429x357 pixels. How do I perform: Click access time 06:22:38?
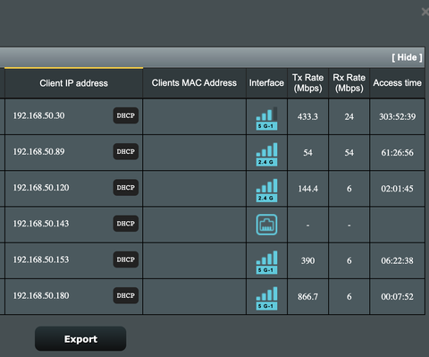tap(397, 260)
